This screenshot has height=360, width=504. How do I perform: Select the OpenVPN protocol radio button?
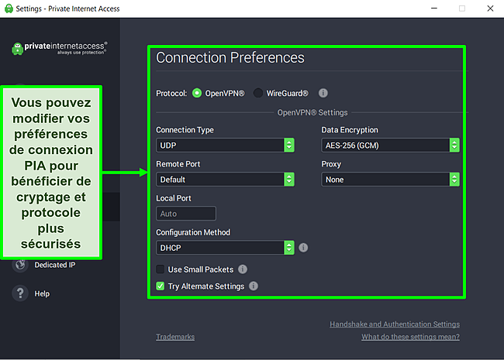point(197,93)
